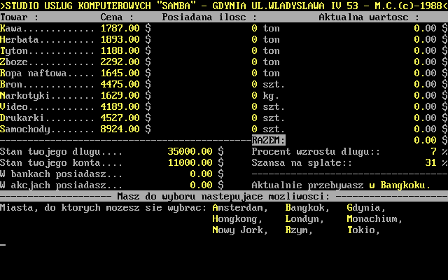
Task: Click the Bron goods label
Action: pyautogui.click(x=11, y=84)
